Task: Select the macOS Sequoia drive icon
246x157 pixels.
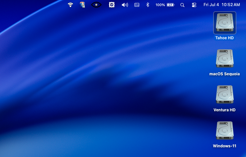Action: [x=225, y=59]
